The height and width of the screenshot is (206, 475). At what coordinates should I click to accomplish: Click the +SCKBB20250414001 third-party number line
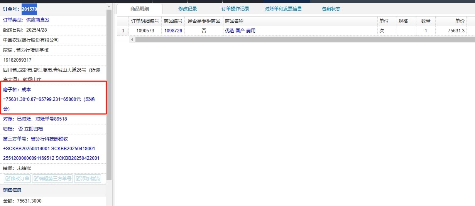pyautogui.click(x=49, y=149)
